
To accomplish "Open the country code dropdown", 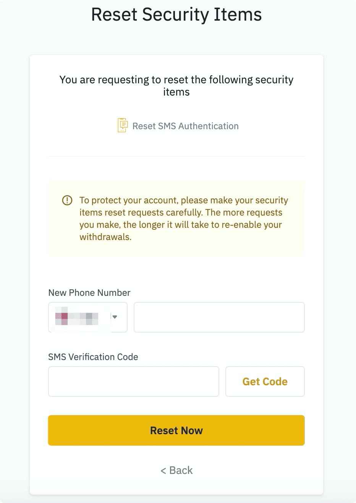I will (x=87, y=317).
